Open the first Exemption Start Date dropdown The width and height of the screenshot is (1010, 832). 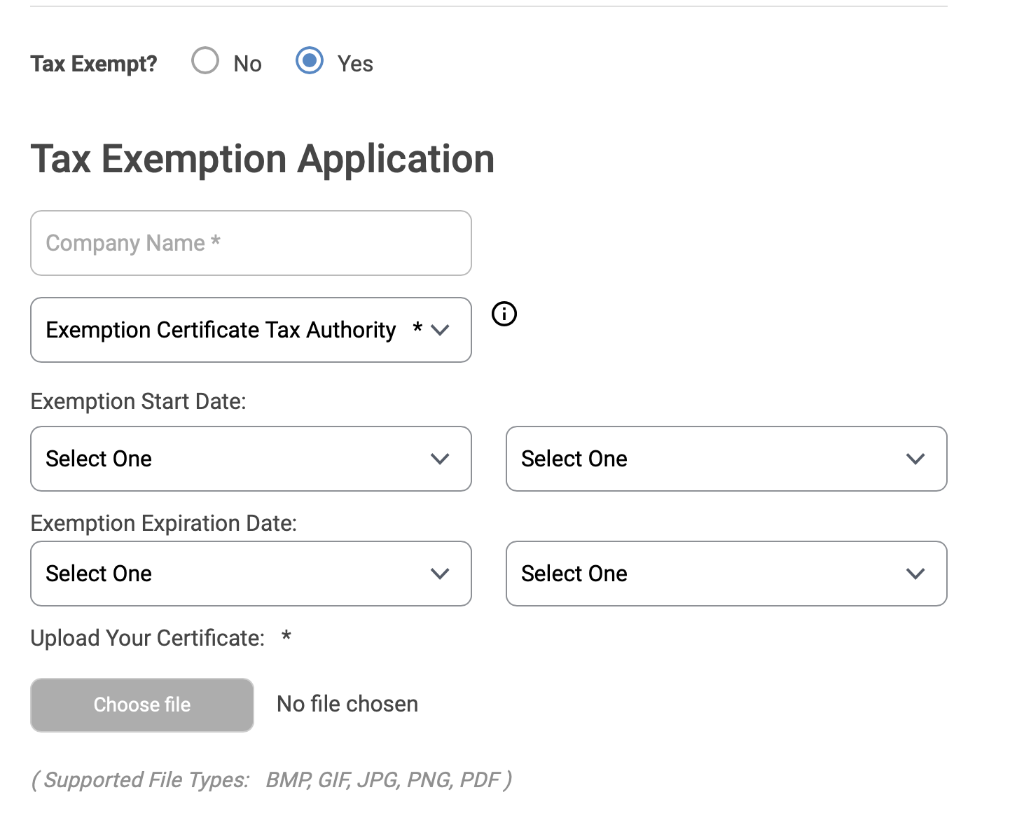251,459
